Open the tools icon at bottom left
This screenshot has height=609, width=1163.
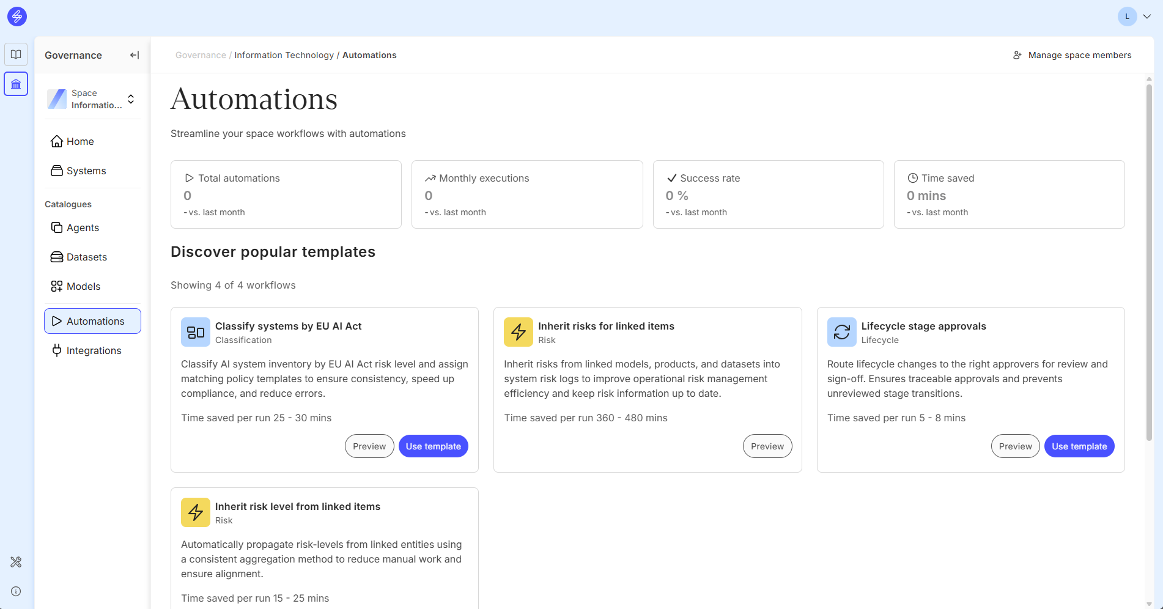pyautogui.click(x=16, y=562)
